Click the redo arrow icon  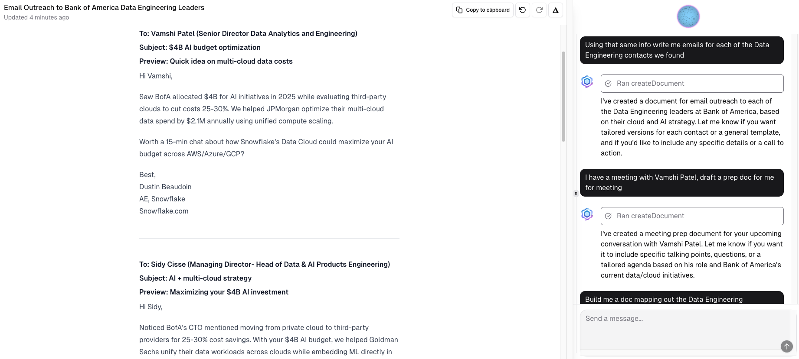539,10
